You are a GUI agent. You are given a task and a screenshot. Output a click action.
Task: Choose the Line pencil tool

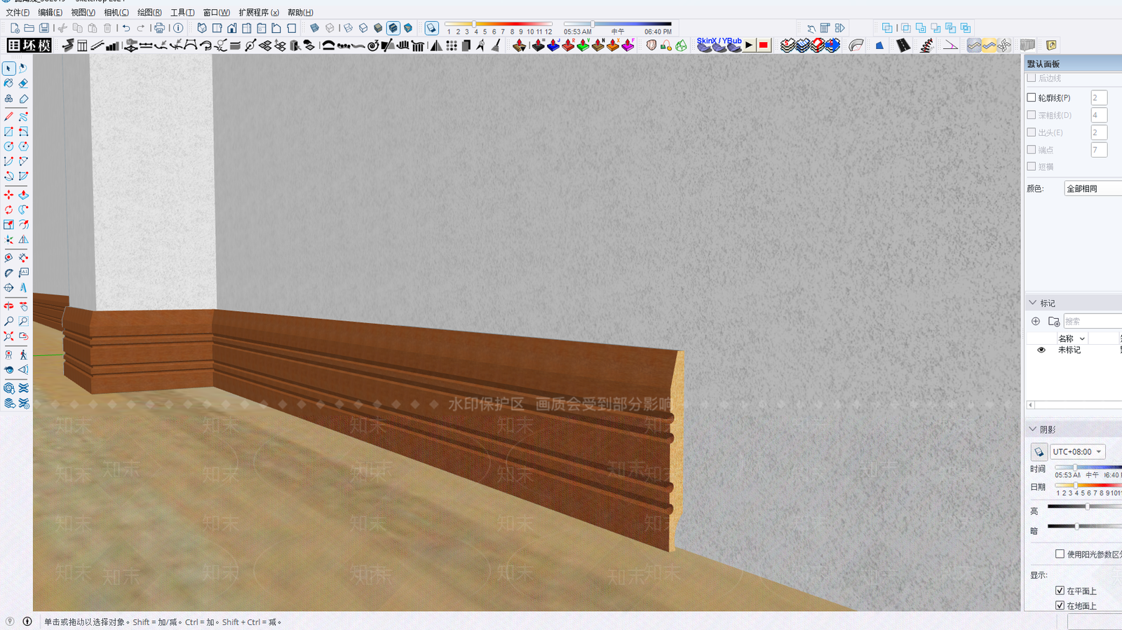click(9, 116)
